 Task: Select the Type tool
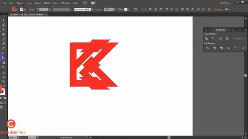tap(3, 30)
